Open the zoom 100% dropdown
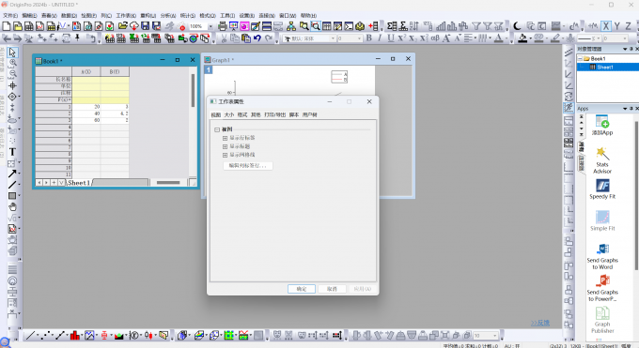 [x=210, y=26]
